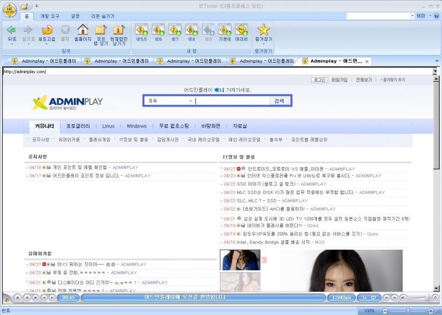Click in the site search text field
This screenshot has width=442, height=315.
tap(233, 101)
